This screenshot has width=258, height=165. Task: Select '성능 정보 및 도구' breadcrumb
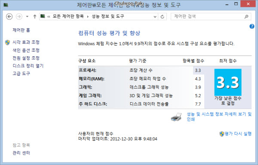(x=107, y=16)
